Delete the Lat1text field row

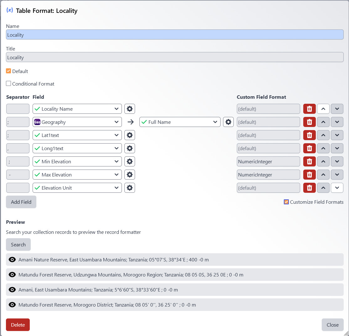pos(310,135)
